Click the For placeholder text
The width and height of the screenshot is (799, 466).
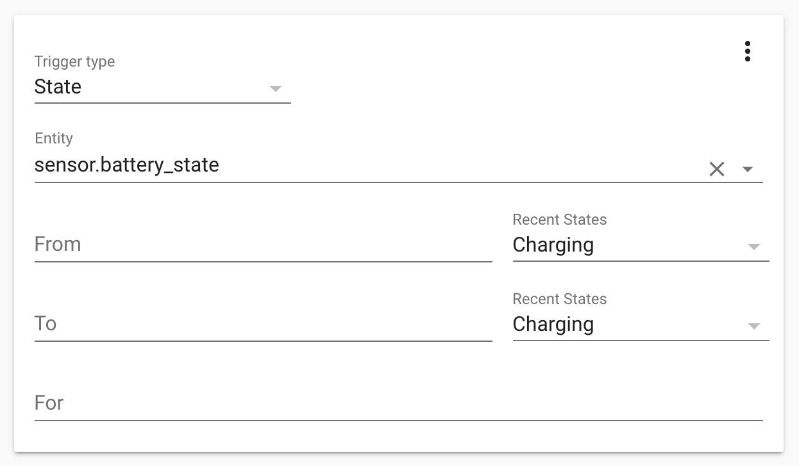click(49, 403)
